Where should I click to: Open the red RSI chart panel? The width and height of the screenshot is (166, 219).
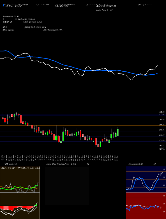point(146,206)
